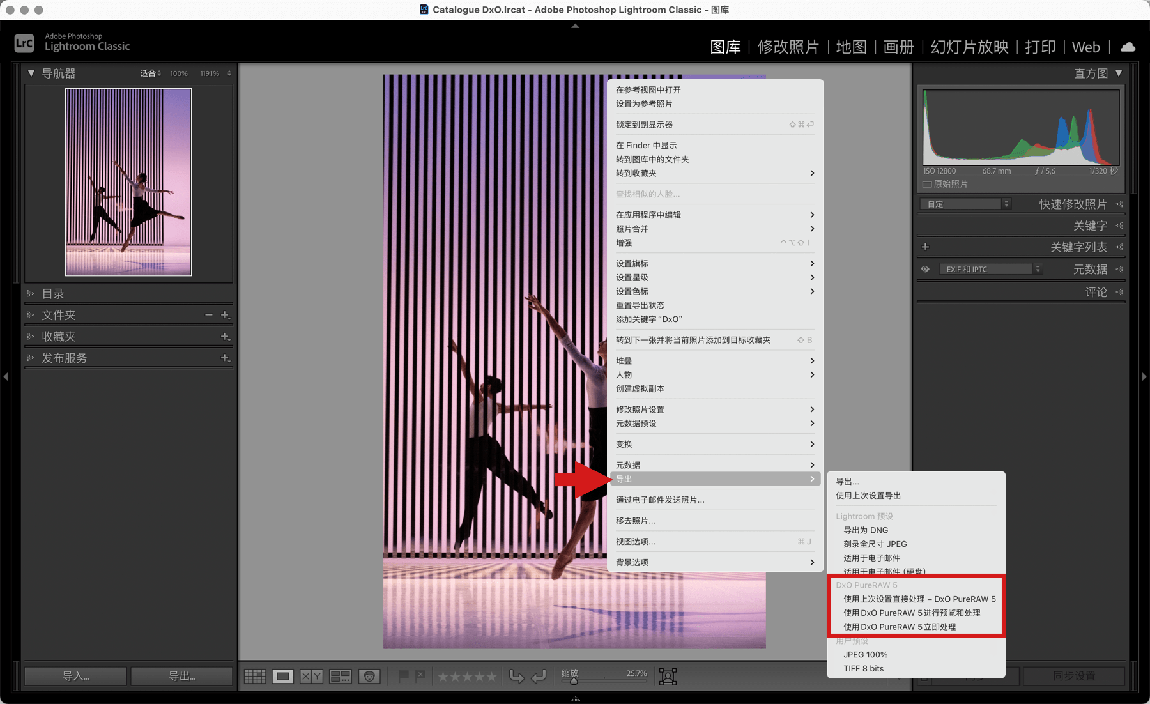Flag photo as rejected
Viewport: 1150px width, 704px height.
pos(420,675)
